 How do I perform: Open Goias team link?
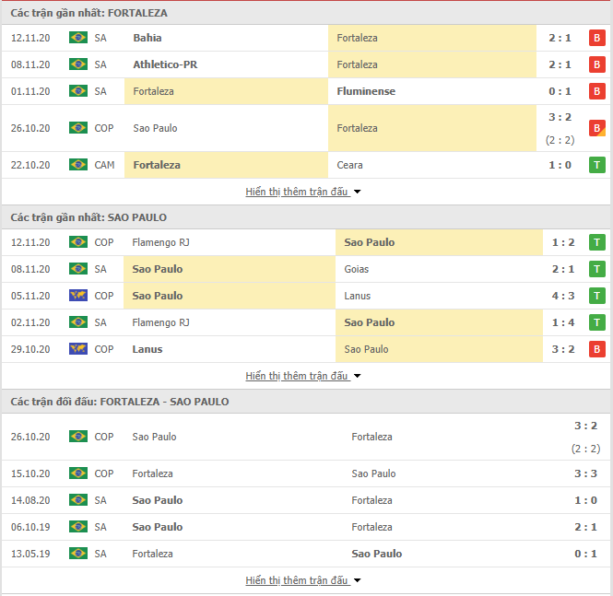point(356,269)
